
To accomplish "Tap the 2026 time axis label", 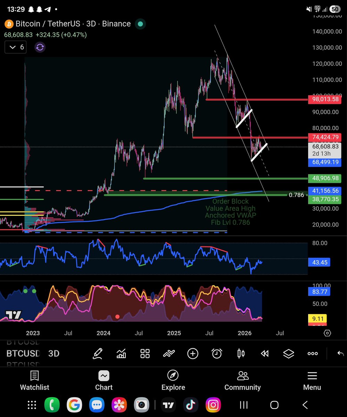I will (245, 333).
